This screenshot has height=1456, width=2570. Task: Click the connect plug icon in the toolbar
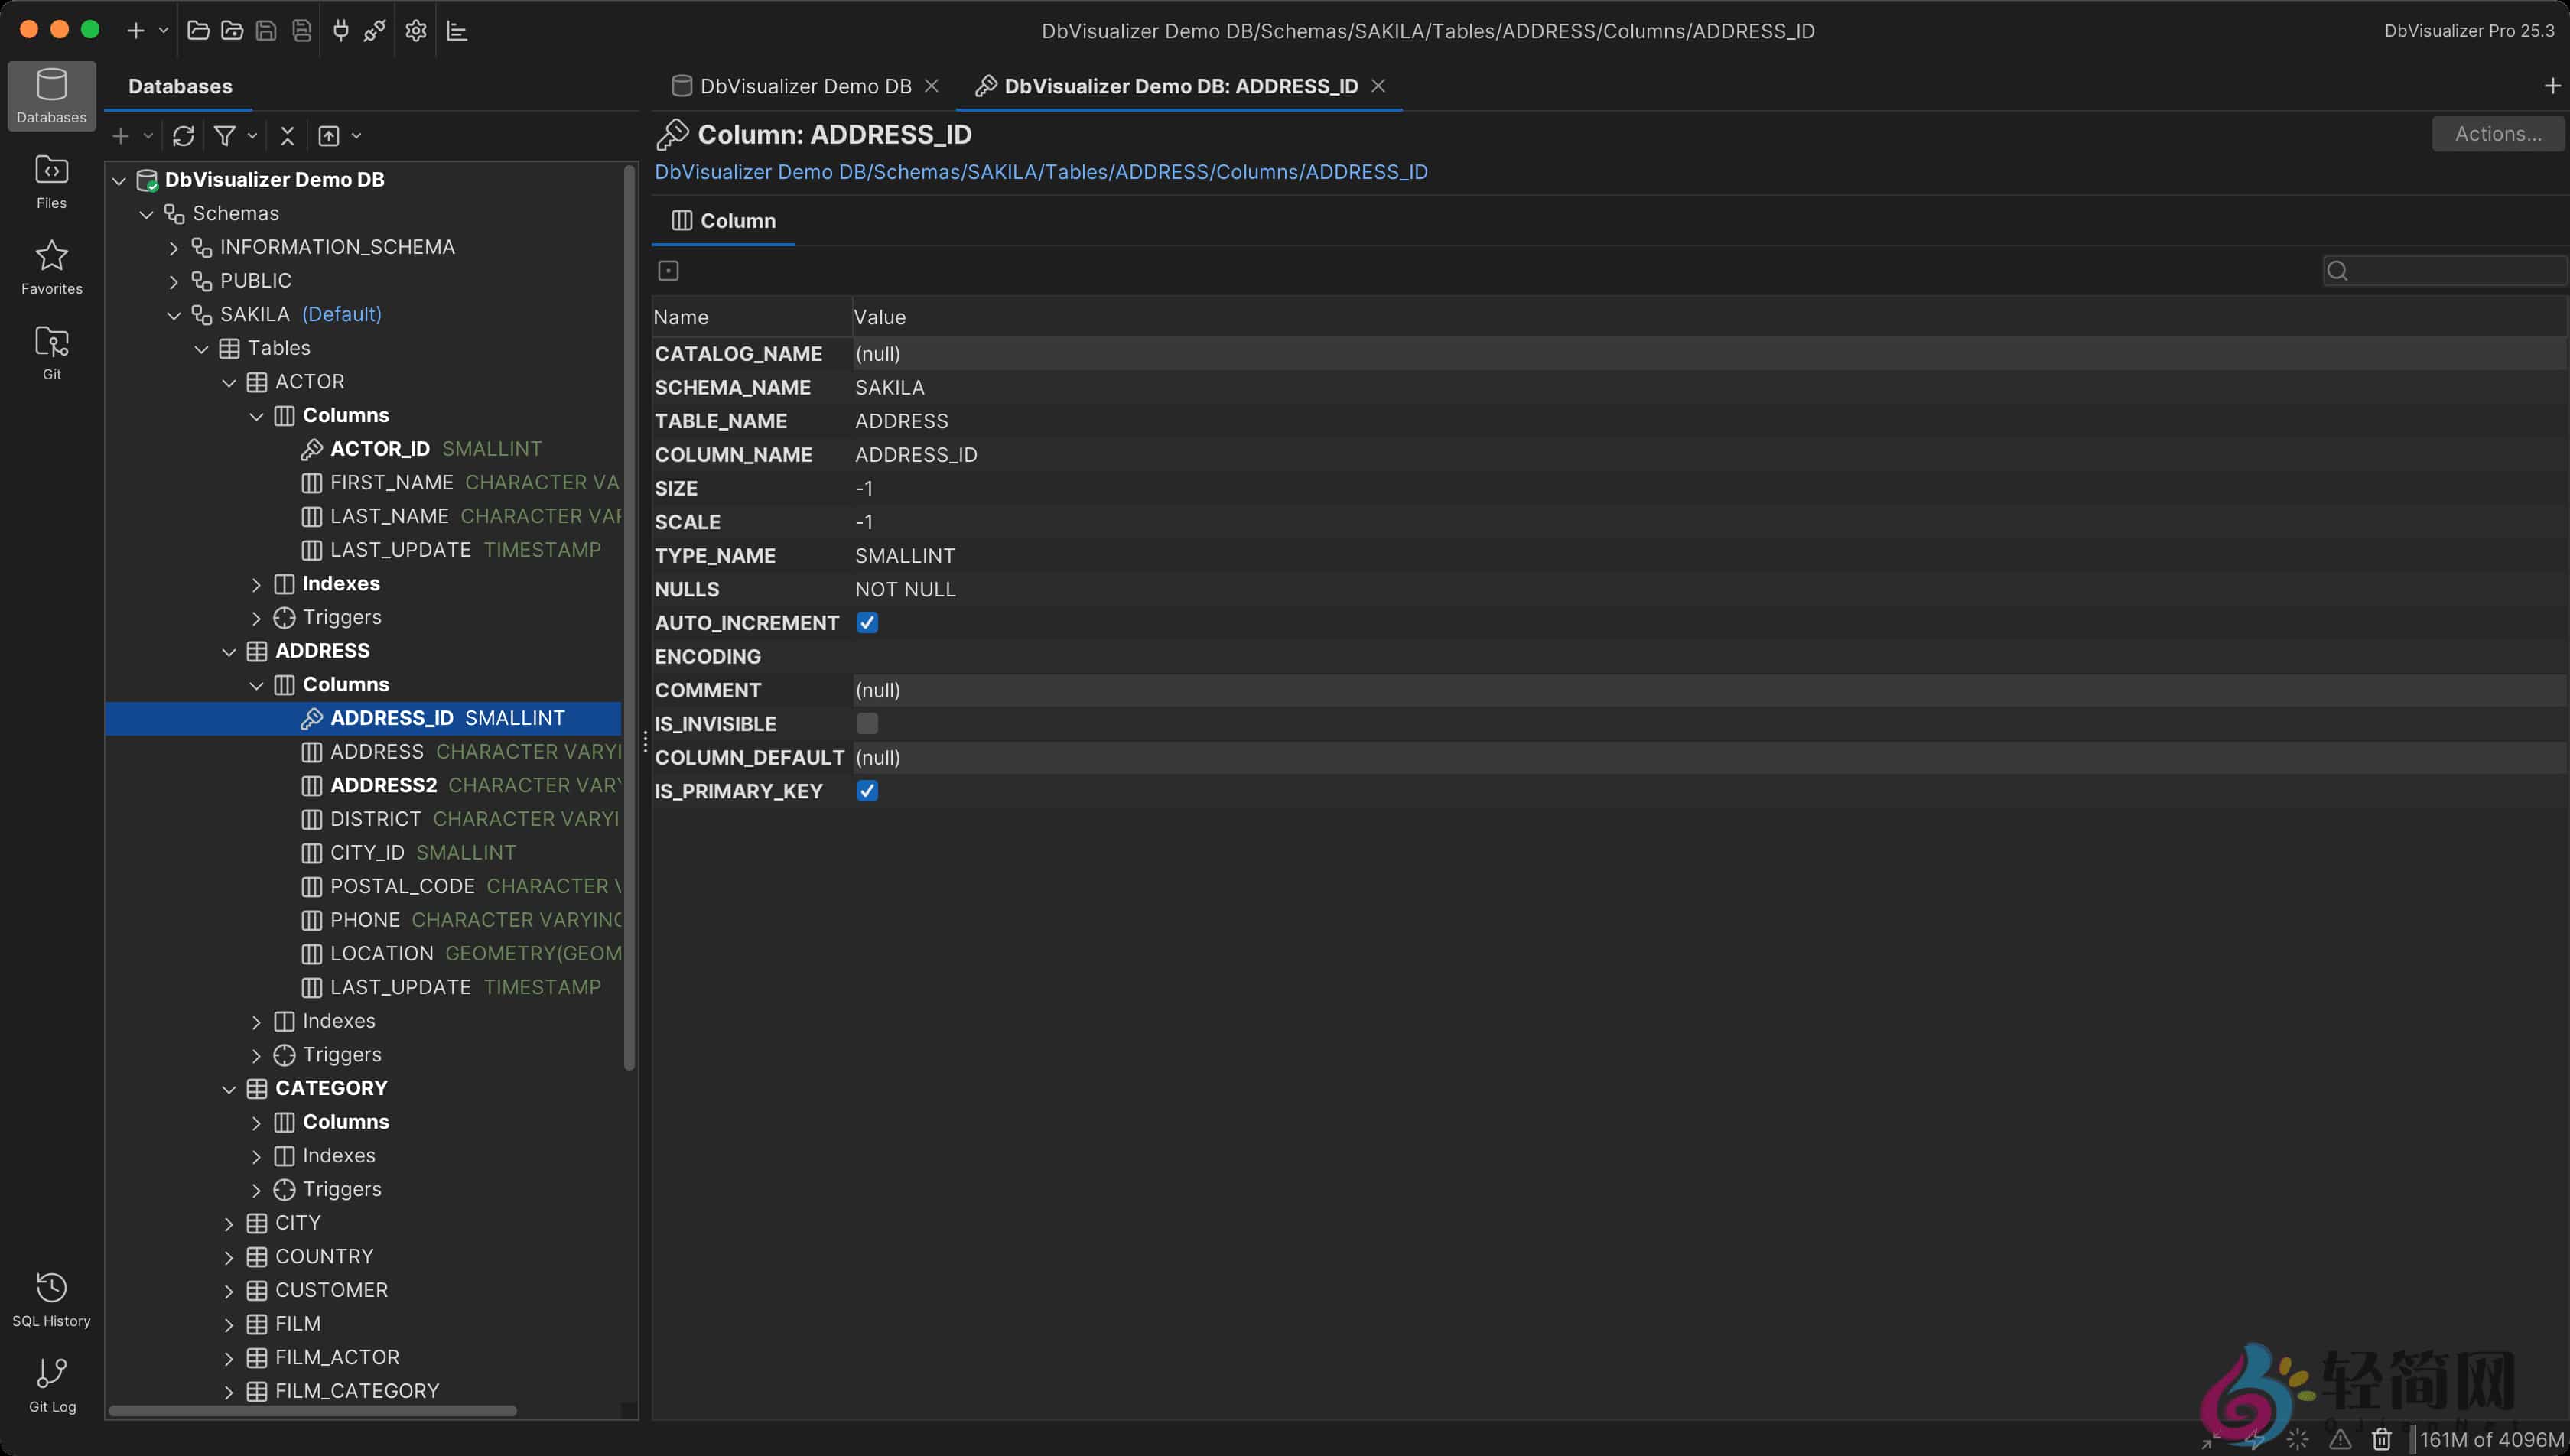pyautogui.click(x=340, y=30)
